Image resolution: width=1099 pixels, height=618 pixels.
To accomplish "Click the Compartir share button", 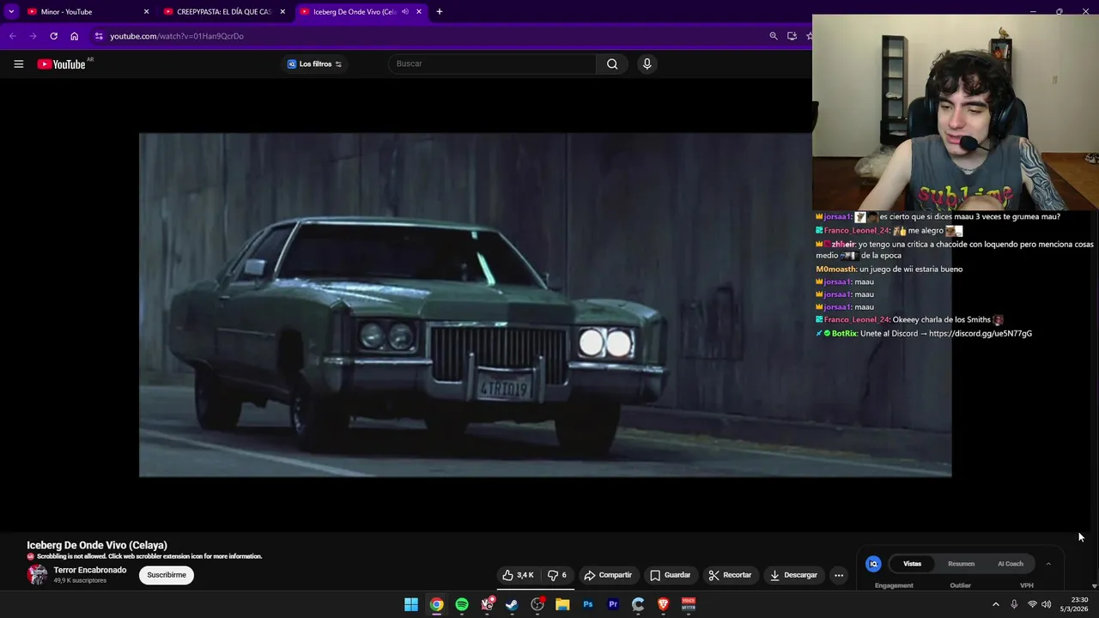I will (607, 575).
